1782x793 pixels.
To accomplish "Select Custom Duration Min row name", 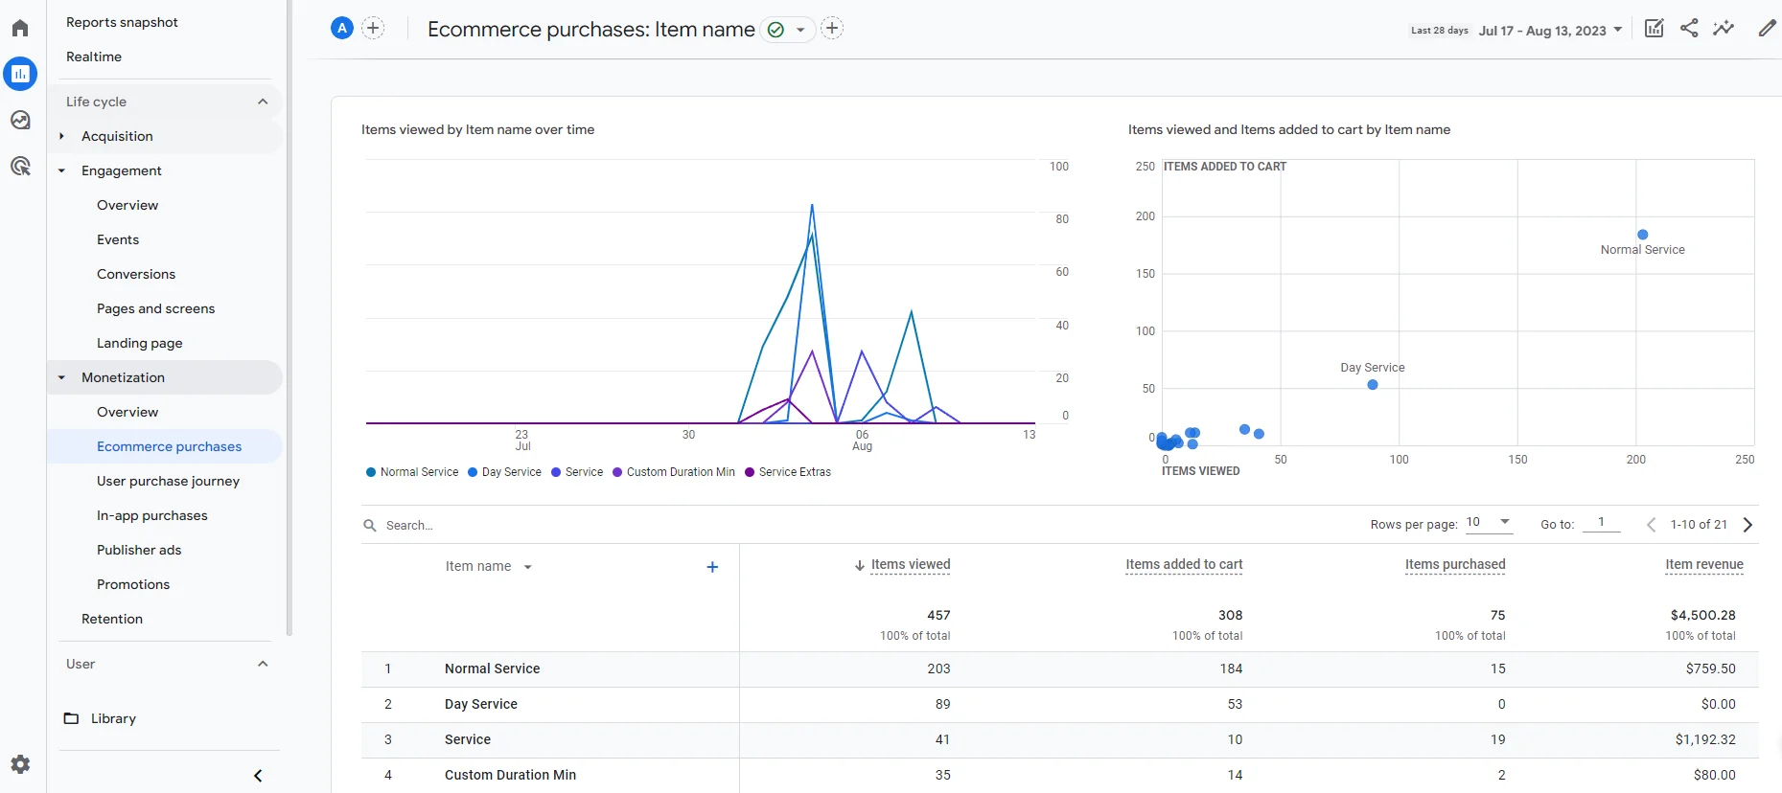I will tap(510, 775).
